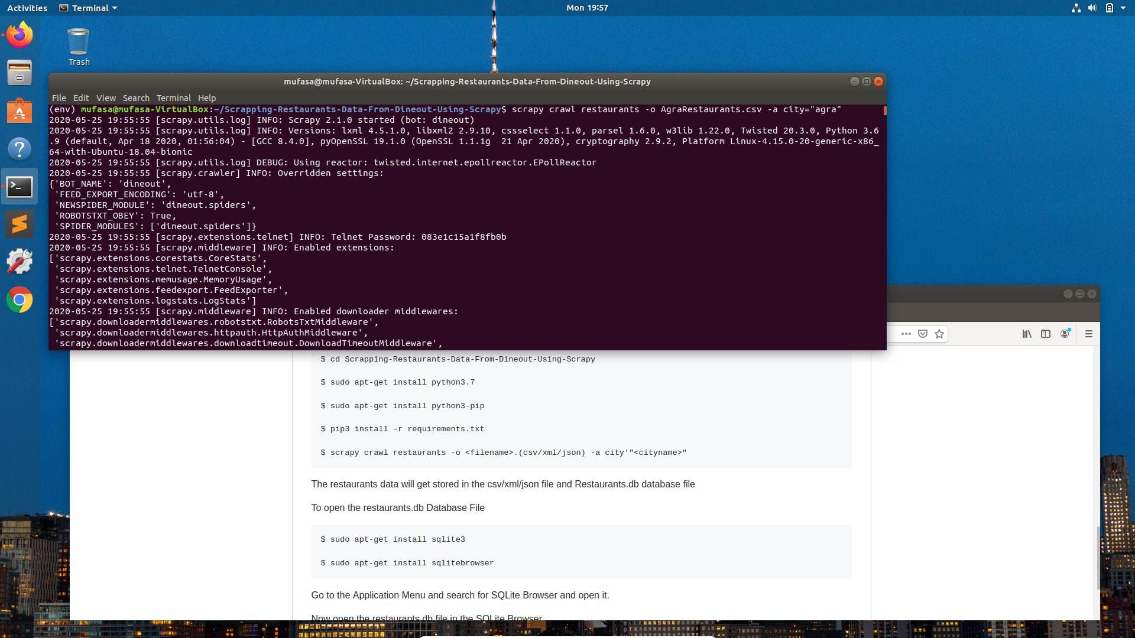This screenshot has width=1135, height=638.
Task: Open the Files manager dock icon
Action: (20, 73)
